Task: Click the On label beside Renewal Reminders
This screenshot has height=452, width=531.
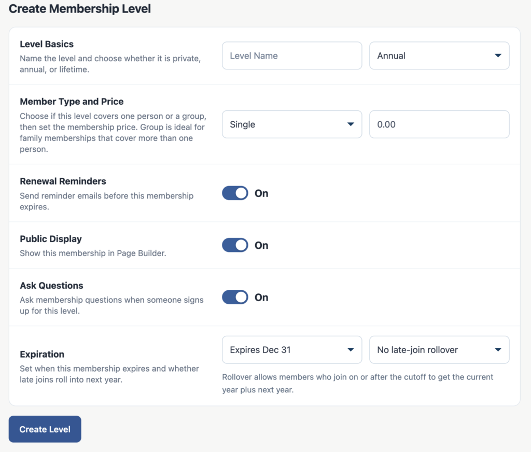Action: coord(261,193)
